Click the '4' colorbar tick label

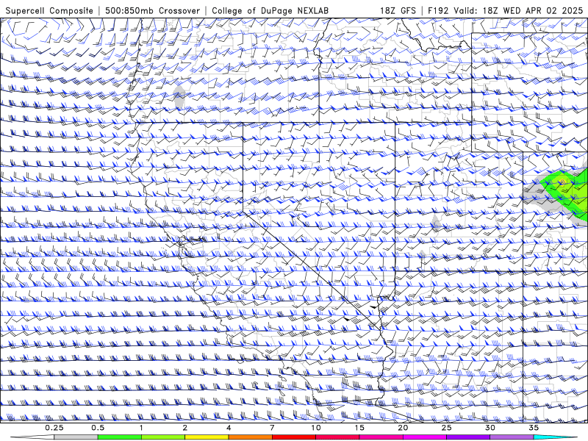[229, 428]
